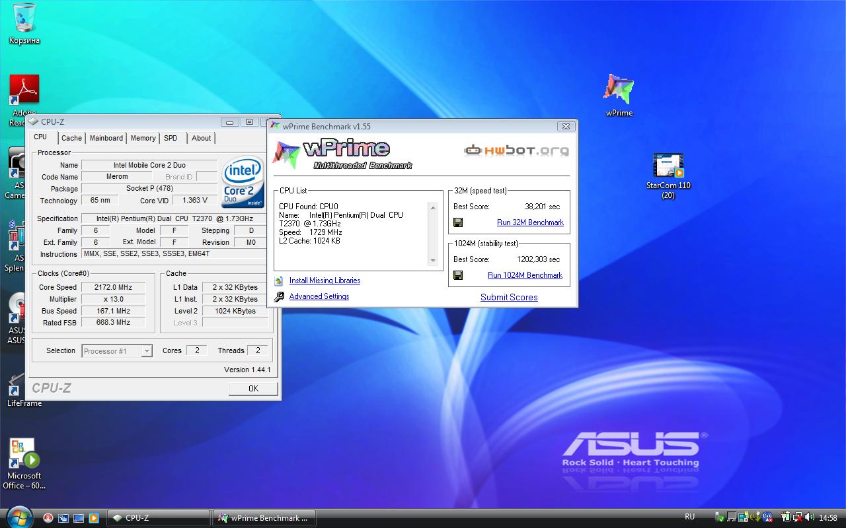Viewport: 846px width, 528px height.
Task: Click Show desktop quick launch icon
Action: tap(79, 518)
